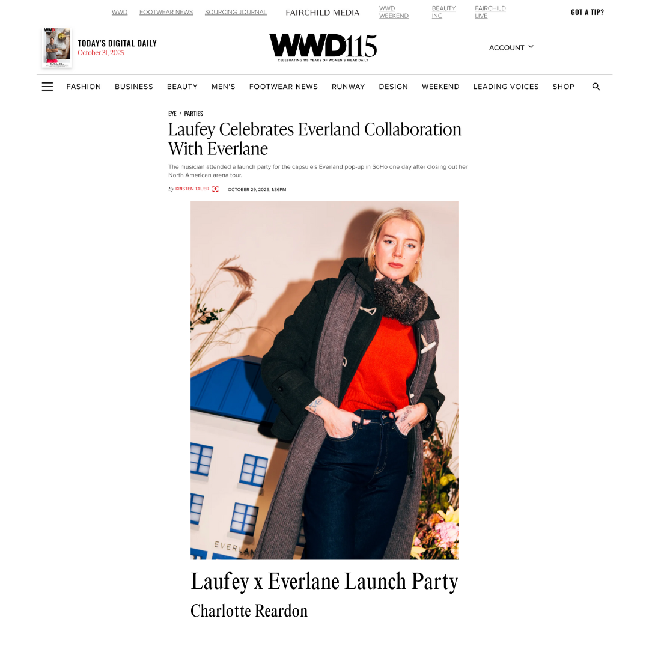Click the Kristen Tauer author link
Image resolution: width=649 pixels, height=649 pixels.
[192, 189]
